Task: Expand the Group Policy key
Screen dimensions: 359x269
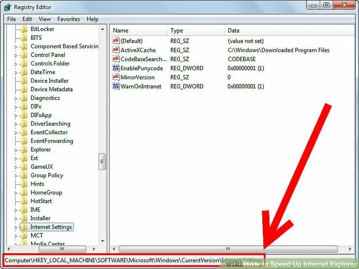Action: (x=16, y=176)
